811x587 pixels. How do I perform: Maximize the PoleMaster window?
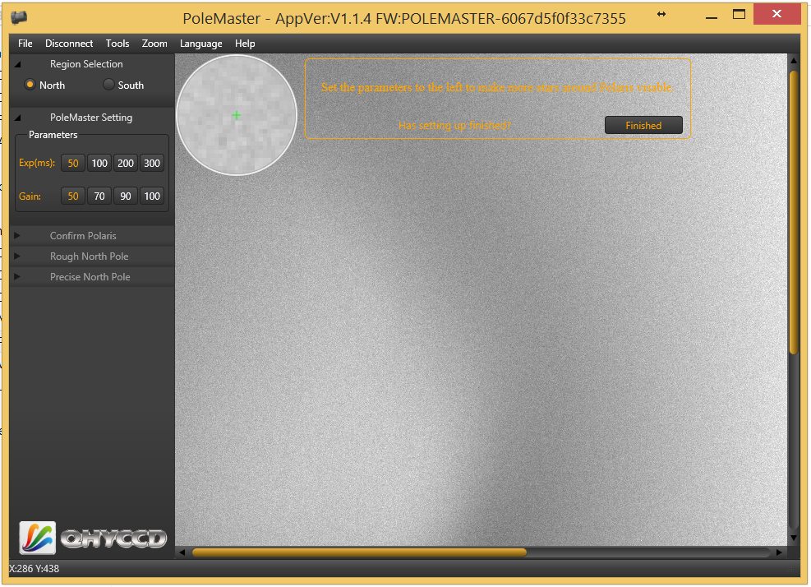[x=740, y=15]
